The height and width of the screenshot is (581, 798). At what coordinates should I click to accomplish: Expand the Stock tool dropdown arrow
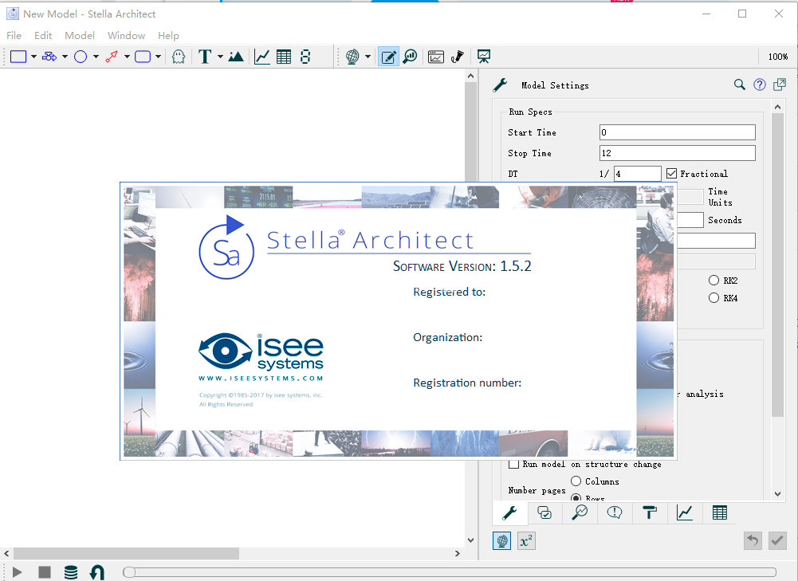pos(33,57)
